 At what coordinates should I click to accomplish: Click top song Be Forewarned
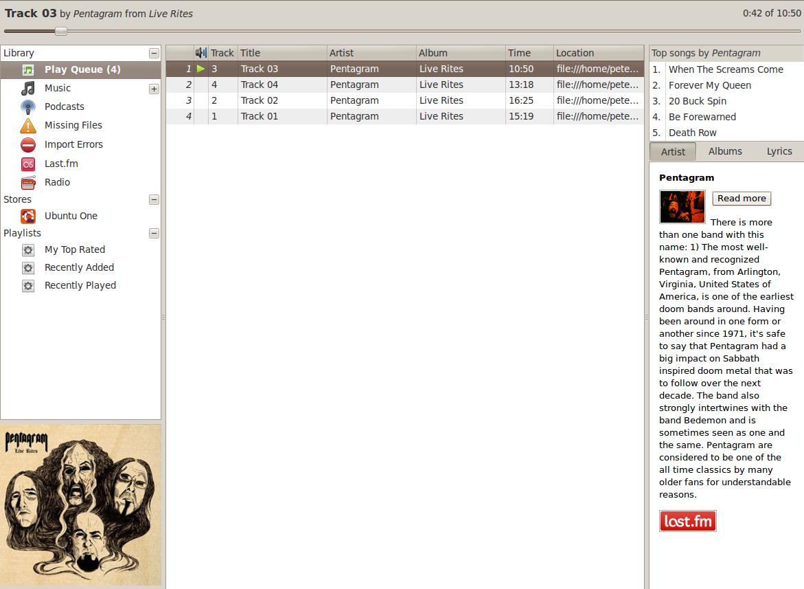702,117
